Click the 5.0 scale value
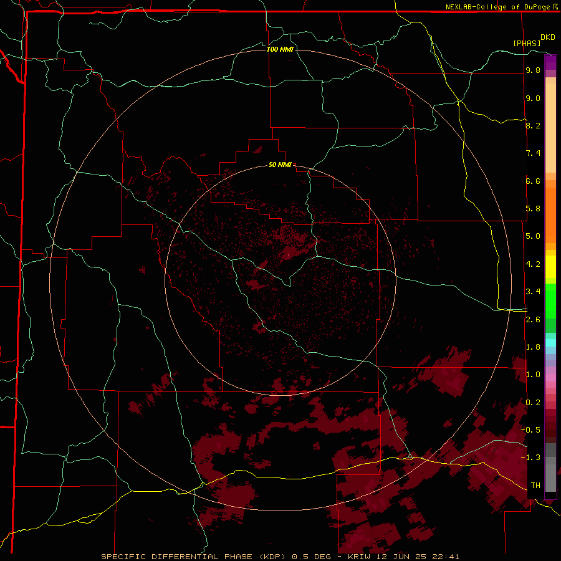 coord(533,236)
